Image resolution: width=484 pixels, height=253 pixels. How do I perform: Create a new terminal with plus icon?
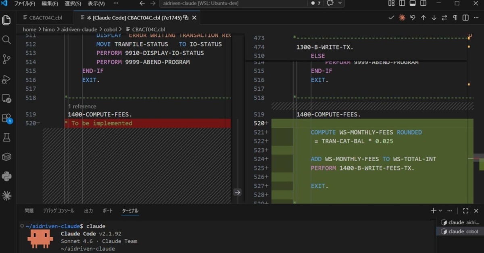click(434, 211)
